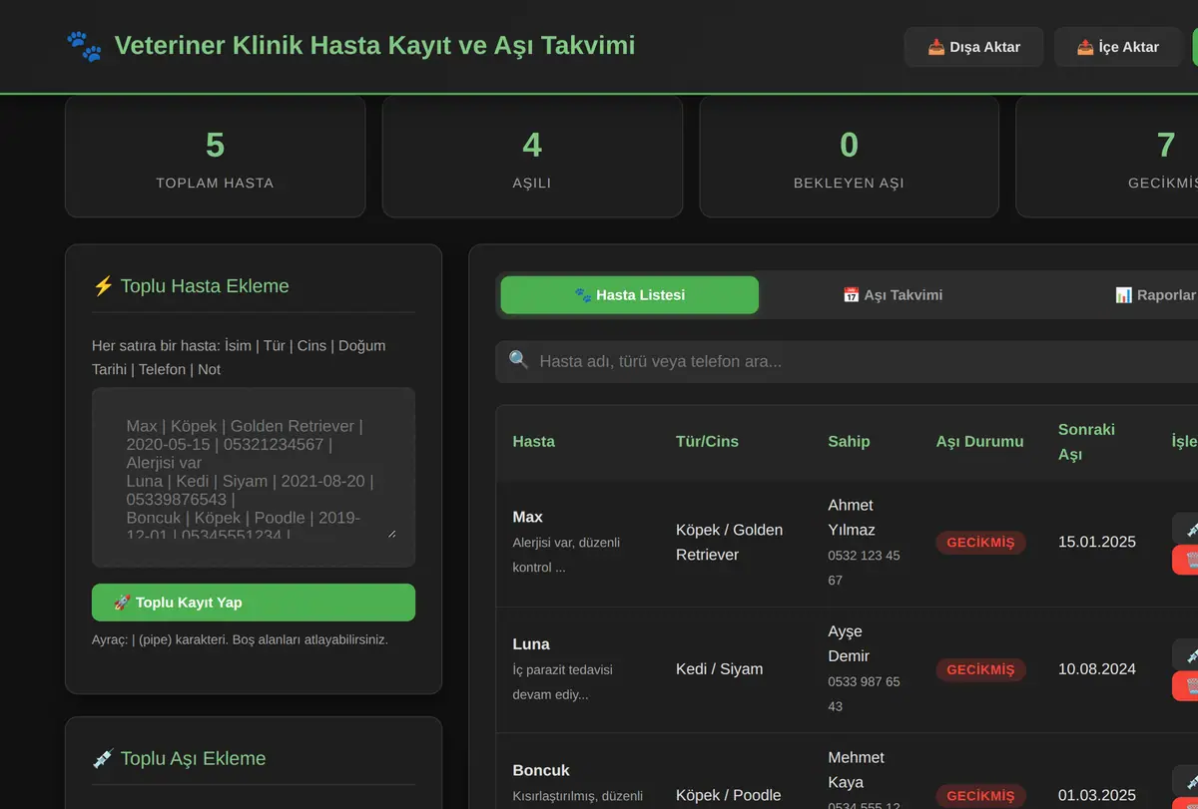This screenshot has width=1198, height=809.
Task: Click the GECİKMİŞ badge in Max's row
Action: 980,543
